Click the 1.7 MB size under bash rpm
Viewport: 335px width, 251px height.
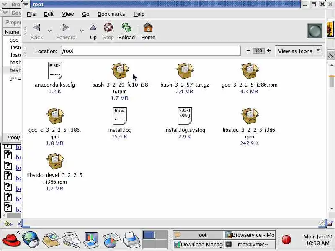coord(120,98)
